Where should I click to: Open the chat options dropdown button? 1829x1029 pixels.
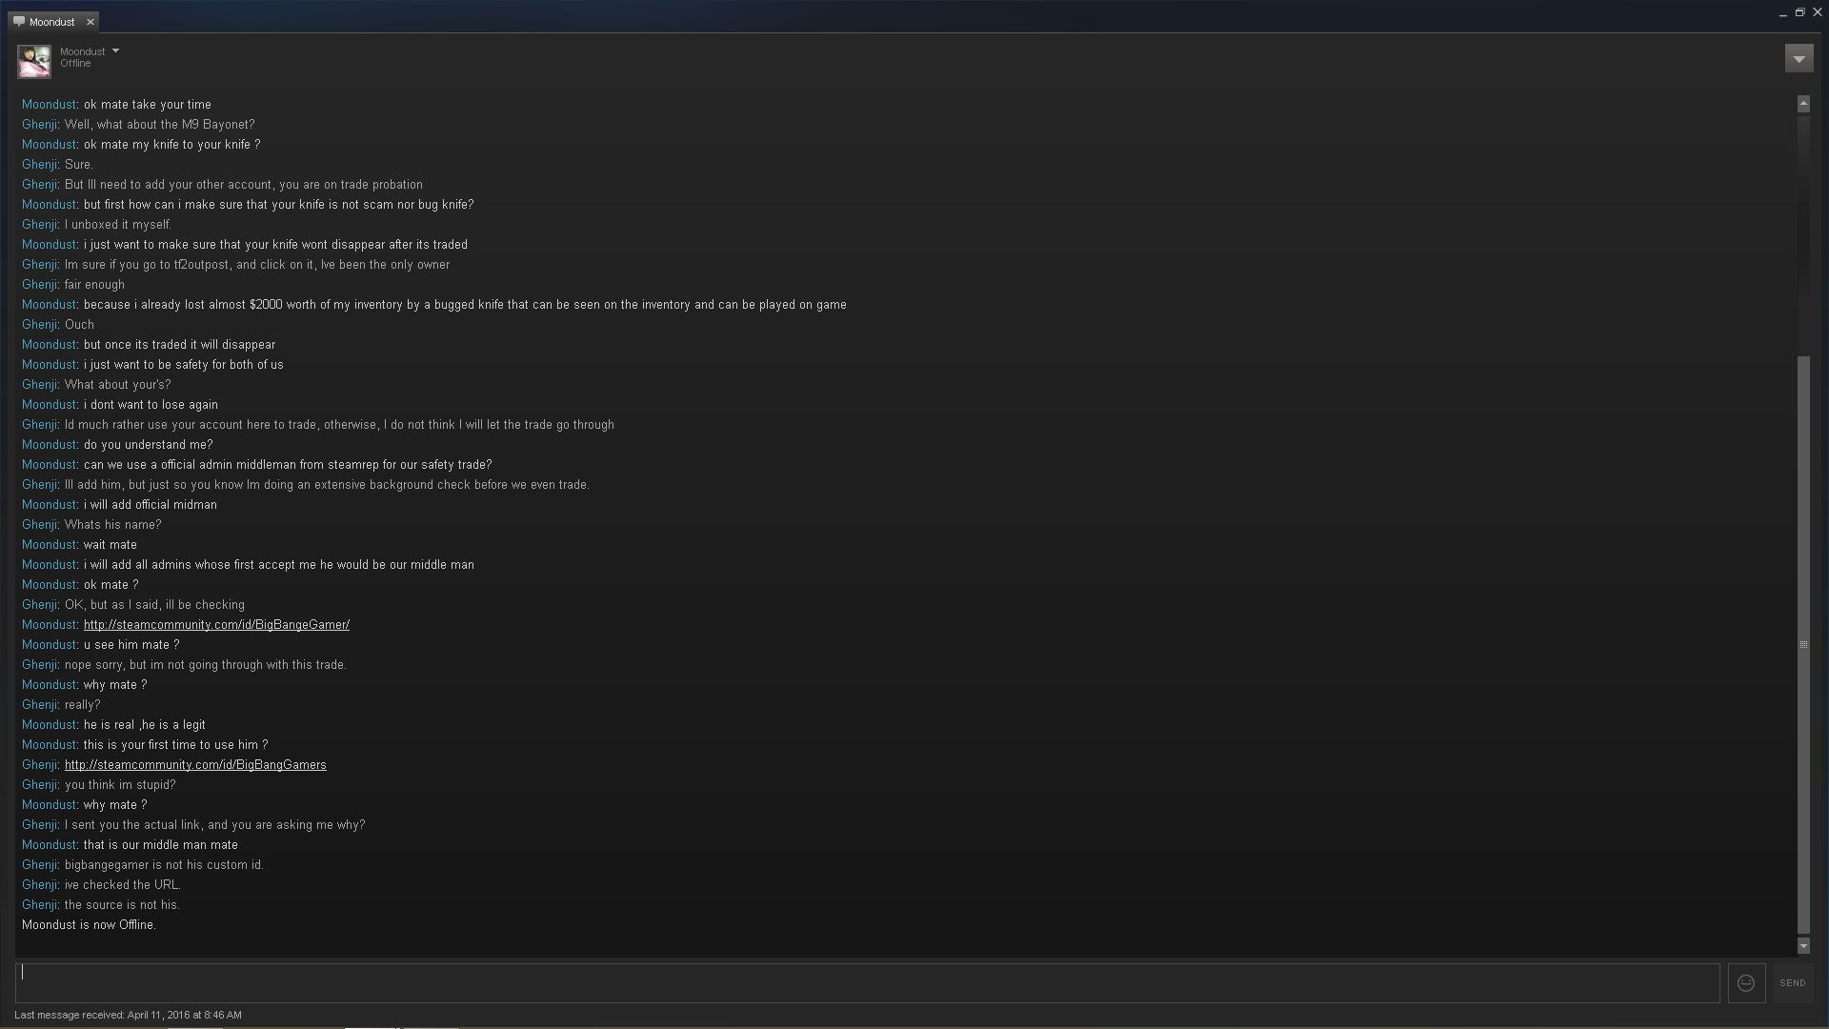[1799, 58]
